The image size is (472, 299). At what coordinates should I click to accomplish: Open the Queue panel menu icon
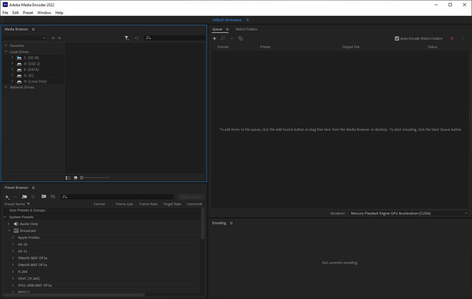[227, 29]
